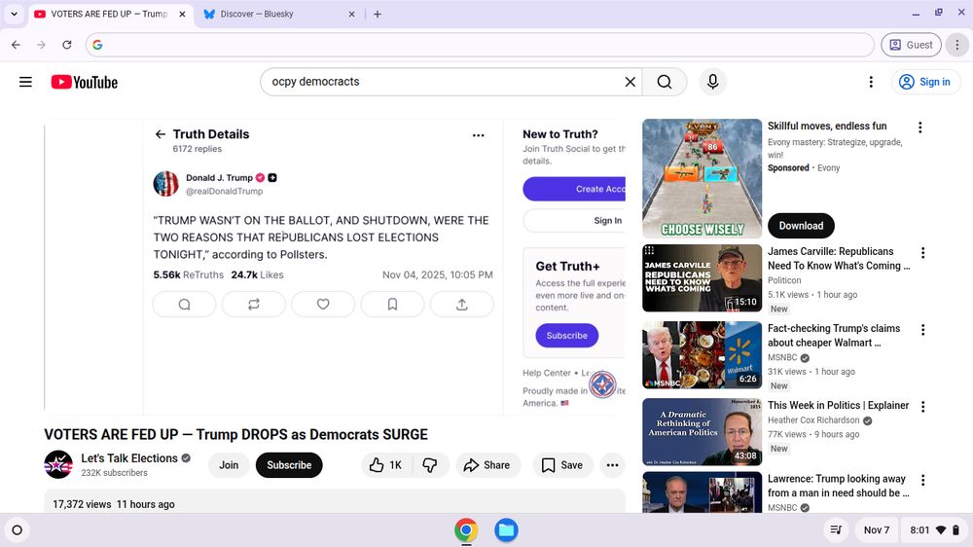Go to the YouTube home logo

(85, 82)
